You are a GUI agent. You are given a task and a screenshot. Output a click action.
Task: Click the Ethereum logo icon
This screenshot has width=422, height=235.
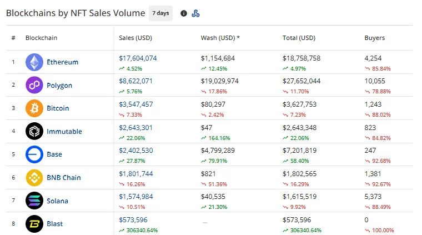point(34,62)
